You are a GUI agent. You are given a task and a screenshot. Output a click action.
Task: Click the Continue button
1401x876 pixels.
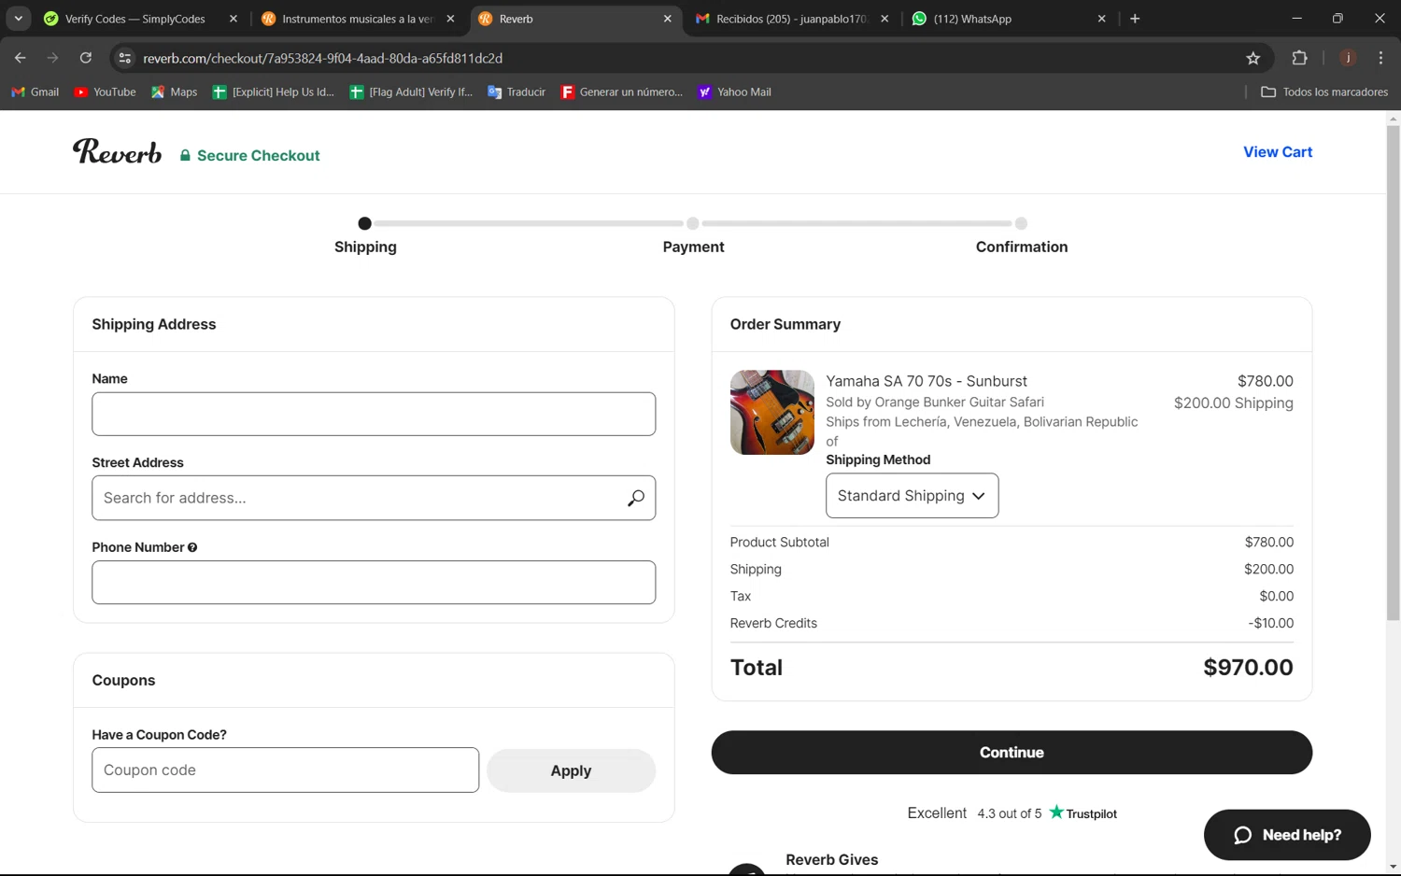[1012, 753]
